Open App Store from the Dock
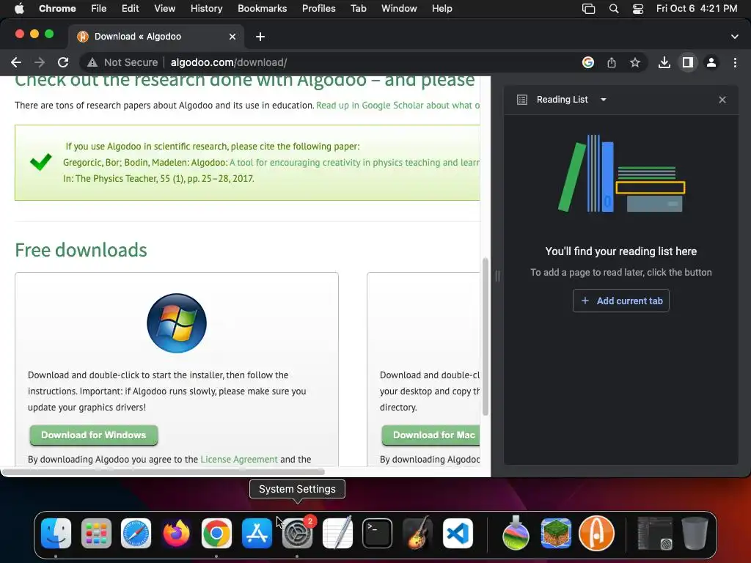The image size is (751, 563). click(x=257, y=533)
